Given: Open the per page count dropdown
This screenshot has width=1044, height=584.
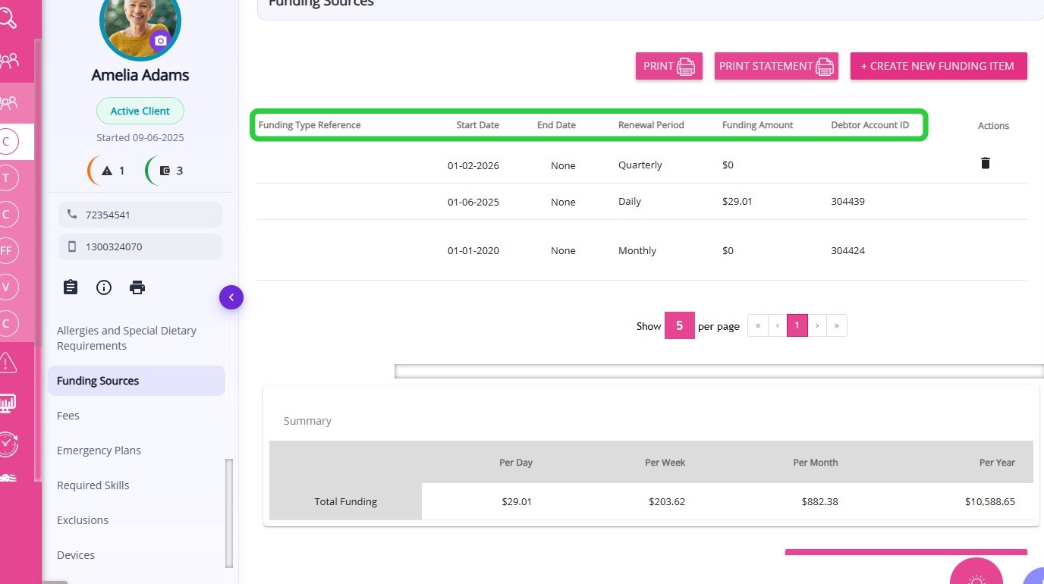Looking at the screenshot, I should coord(679,326).
